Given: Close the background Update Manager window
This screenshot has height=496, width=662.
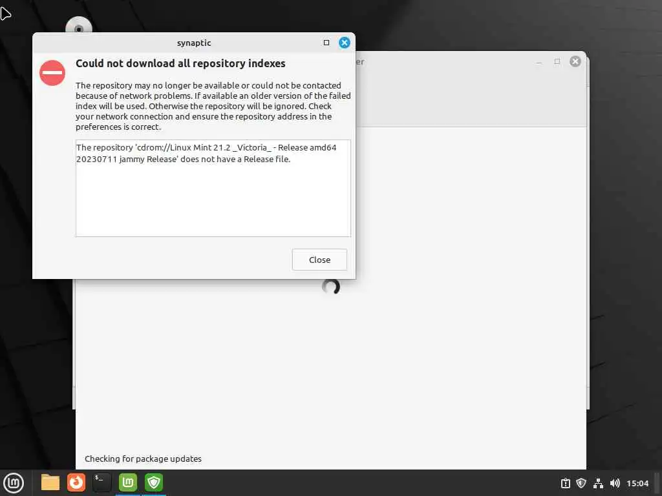Looking at the screenshot, I should (x=575, y=61).
